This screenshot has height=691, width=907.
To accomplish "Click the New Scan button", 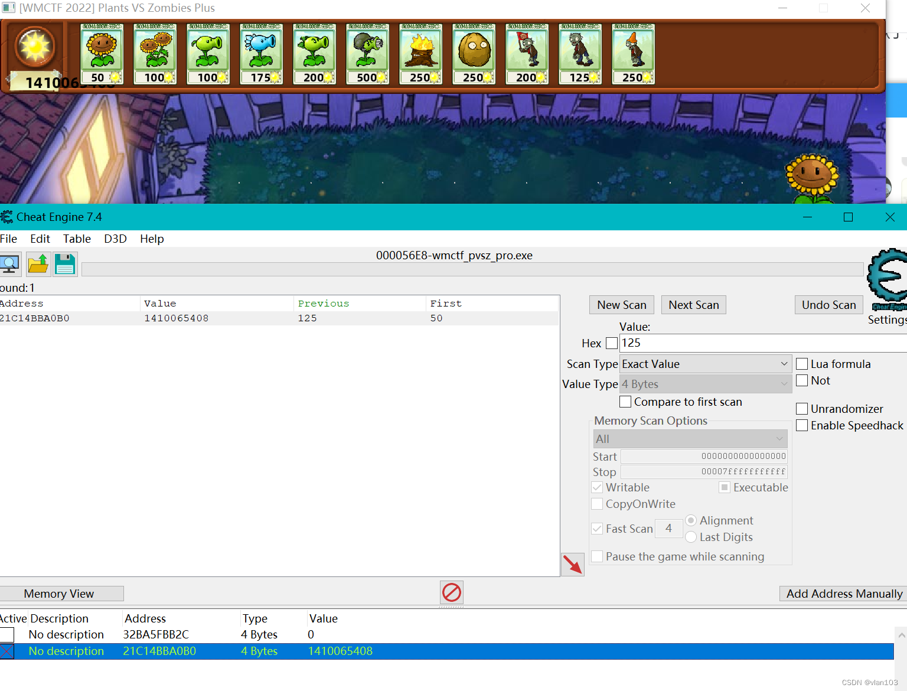I will point(622,305).
